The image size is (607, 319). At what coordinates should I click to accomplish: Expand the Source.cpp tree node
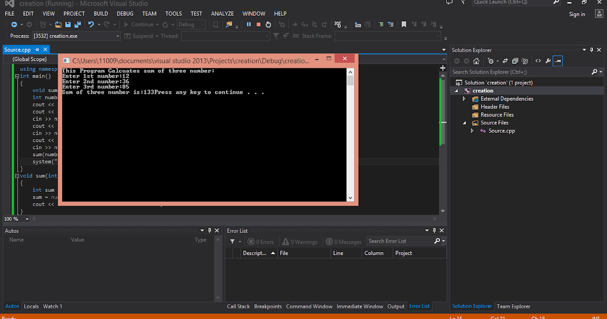[472, 131]
